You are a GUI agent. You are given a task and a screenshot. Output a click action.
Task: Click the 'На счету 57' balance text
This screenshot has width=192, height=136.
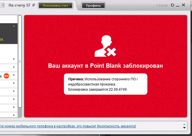pyautogui.click(x=19, y=5)
